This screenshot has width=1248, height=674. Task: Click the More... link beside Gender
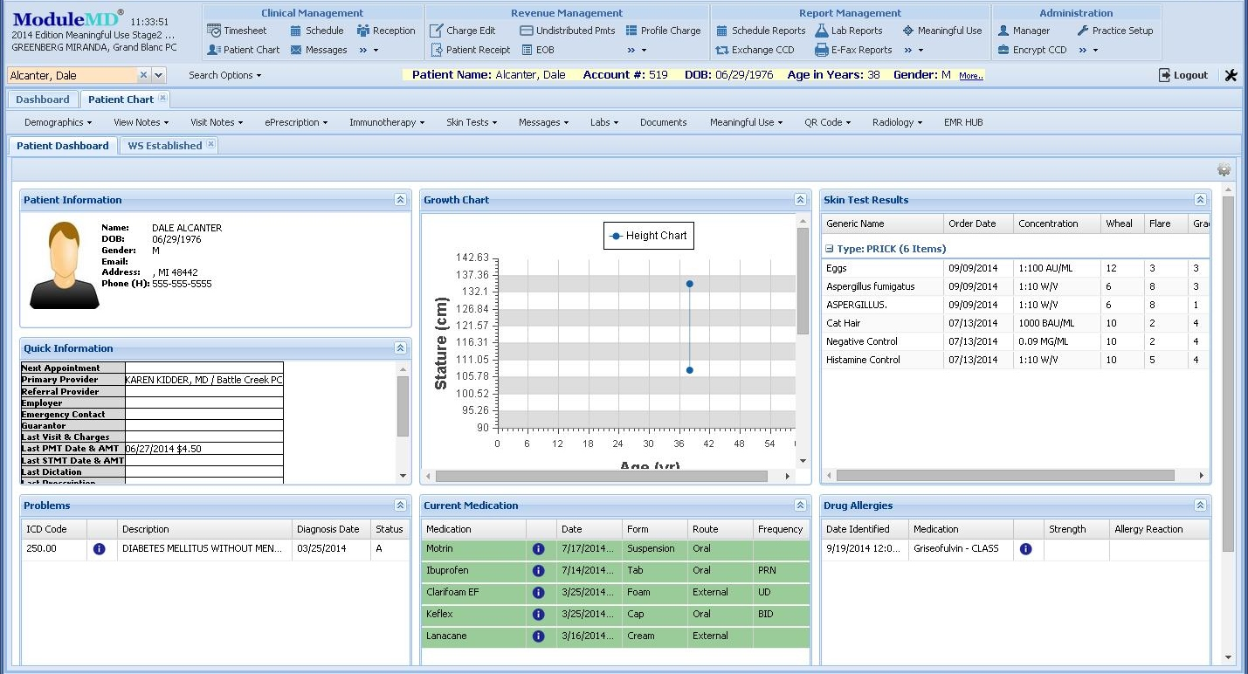click(971, 75)
